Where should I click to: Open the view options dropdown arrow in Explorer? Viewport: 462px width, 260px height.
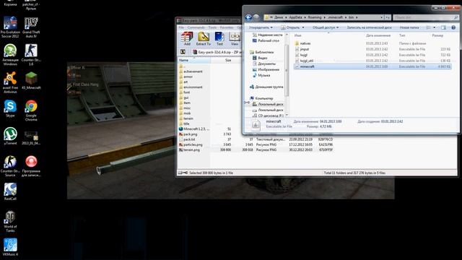tap(435, 27)
